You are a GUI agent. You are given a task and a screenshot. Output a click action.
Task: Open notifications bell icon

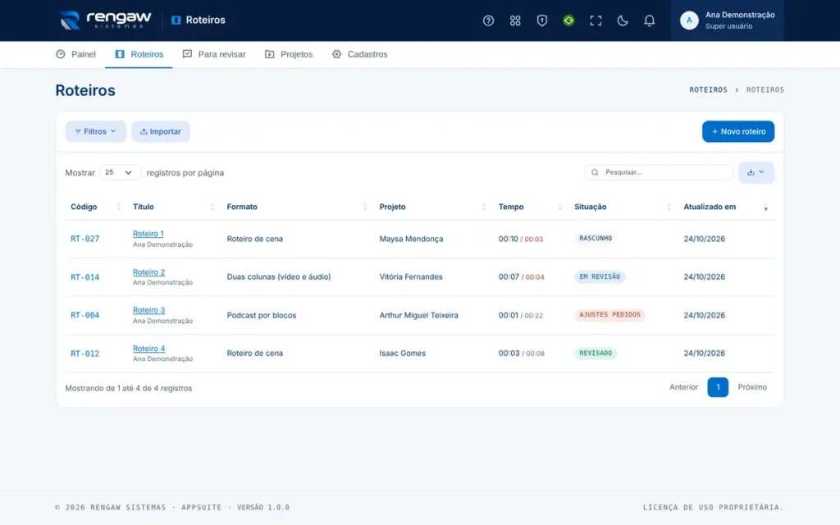coord(649,21)
